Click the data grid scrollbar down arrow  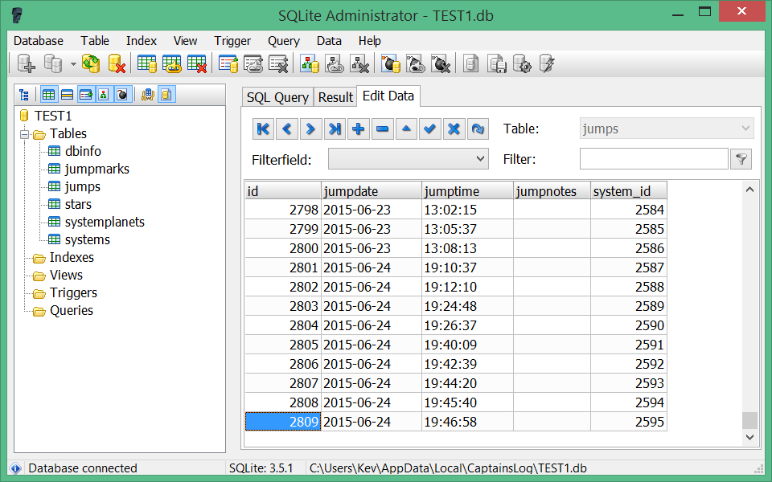[749, 437]
